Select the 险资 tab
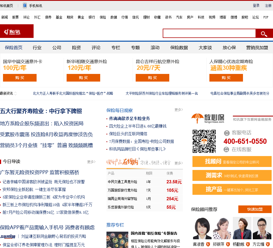The height and width of the screenshot is (248, 273). [76, 47]
